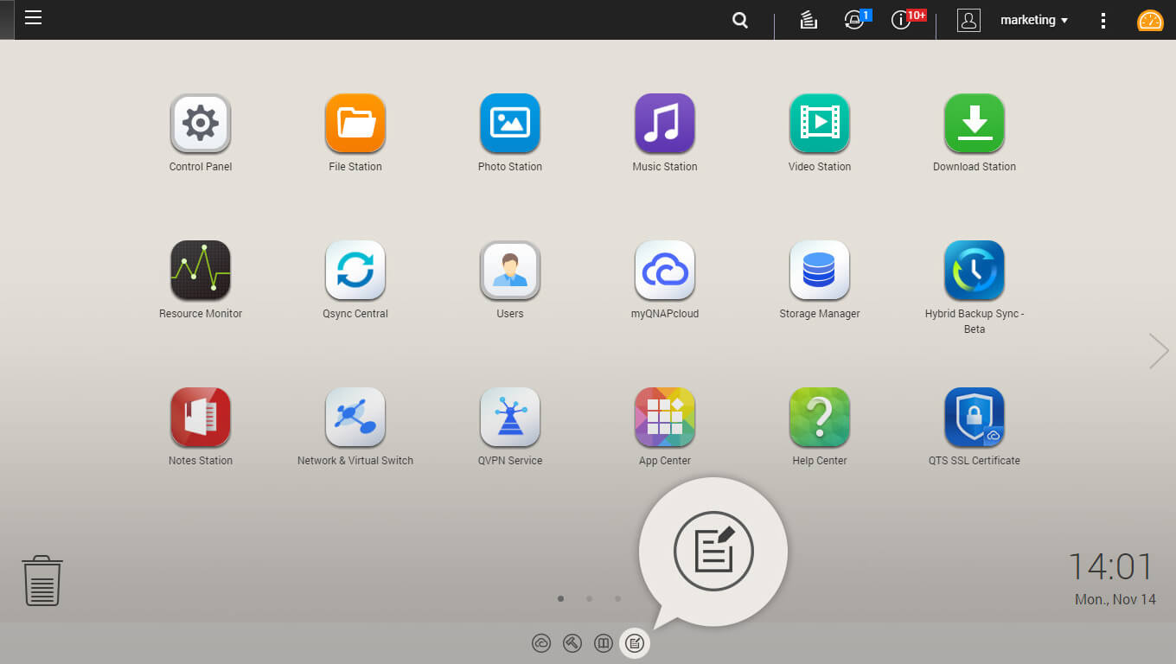Screen dimensions: 1176x664
Task: Open Notes Station
Action: click(200, 417)
